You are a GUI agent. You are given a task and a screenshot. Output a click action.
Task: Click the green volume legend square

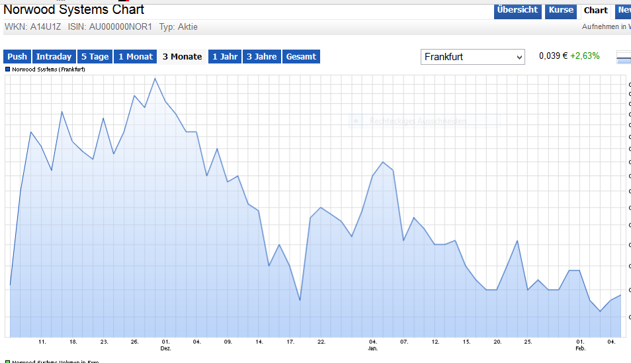click(7, 362)
